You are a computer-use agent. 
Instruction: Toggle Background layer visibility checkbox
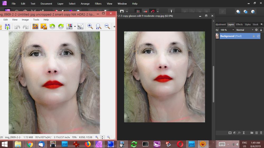[x=258, y=36]
